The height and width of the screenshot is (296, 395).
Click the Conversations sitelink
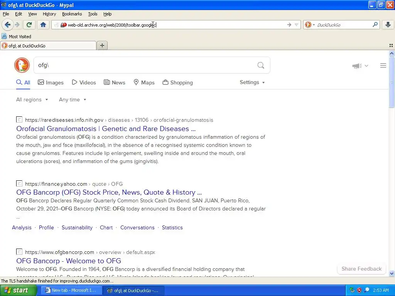pos(137,227)
